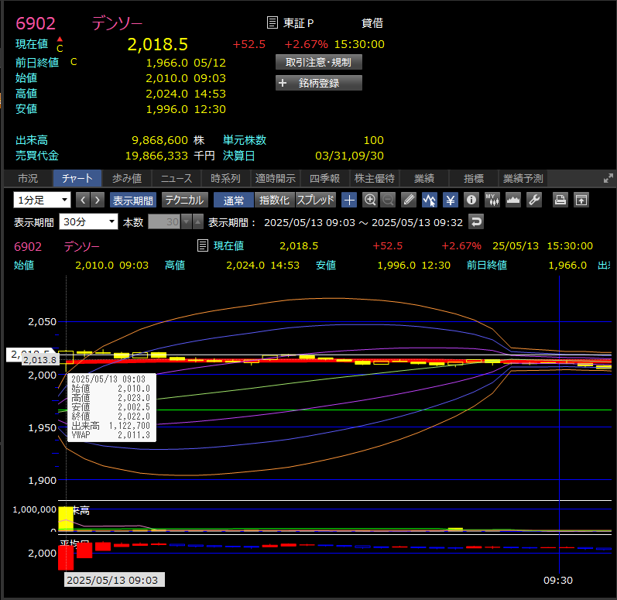Viewport: 617px width, 600px height.
Task: Click the information circle icon
Action: [x=471, y=200]
